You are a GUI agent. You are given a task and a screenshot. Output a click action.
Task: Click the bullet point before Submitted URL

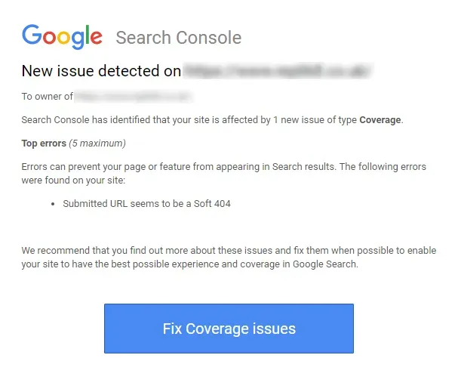pos(53,204)
